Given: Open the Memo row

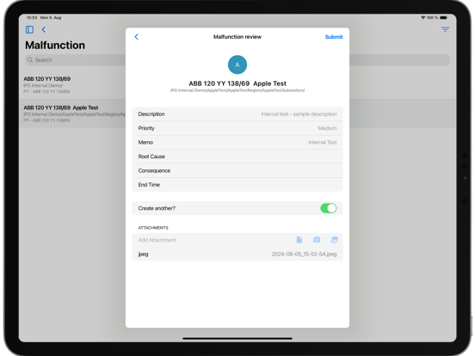Looking at the screenshot, I should (237, 142).
